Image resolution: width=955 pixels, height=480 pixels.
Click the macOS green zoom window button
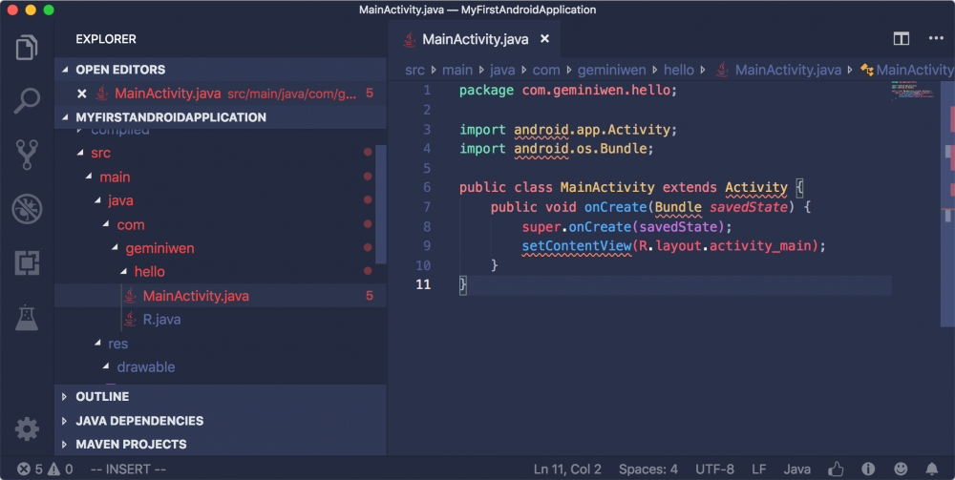pyautogui.click(x=49, y=10)
